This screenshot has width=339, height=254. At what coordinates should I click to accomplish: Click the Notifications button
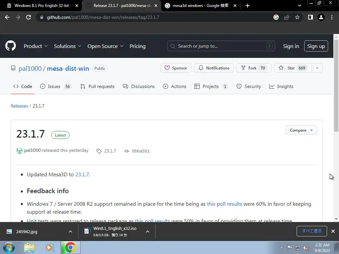click(214, 68)
